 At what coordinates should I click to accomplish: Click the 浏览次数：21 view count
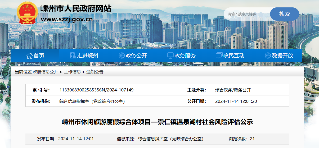pyautogui.click(x=242, y=139)
